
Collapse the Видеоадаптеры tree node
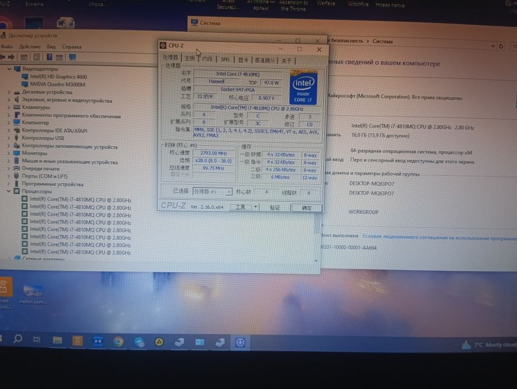[9, 69]
